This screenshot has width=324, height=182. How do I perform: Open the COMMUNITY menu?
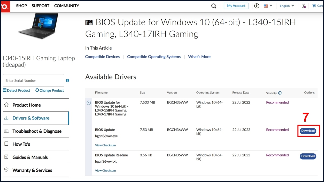click(66, 6)
